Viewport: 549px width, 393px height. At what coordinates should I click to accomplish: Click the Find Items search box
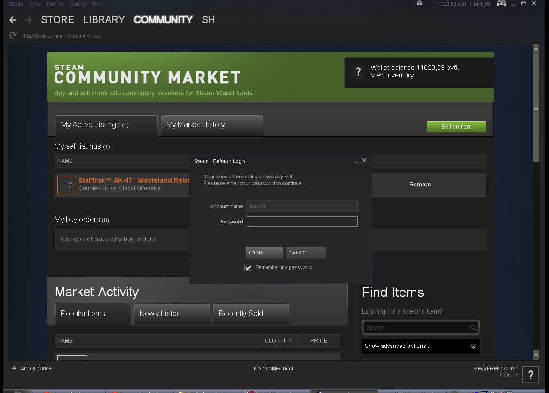pyautogui.click(x=421, y=328)
